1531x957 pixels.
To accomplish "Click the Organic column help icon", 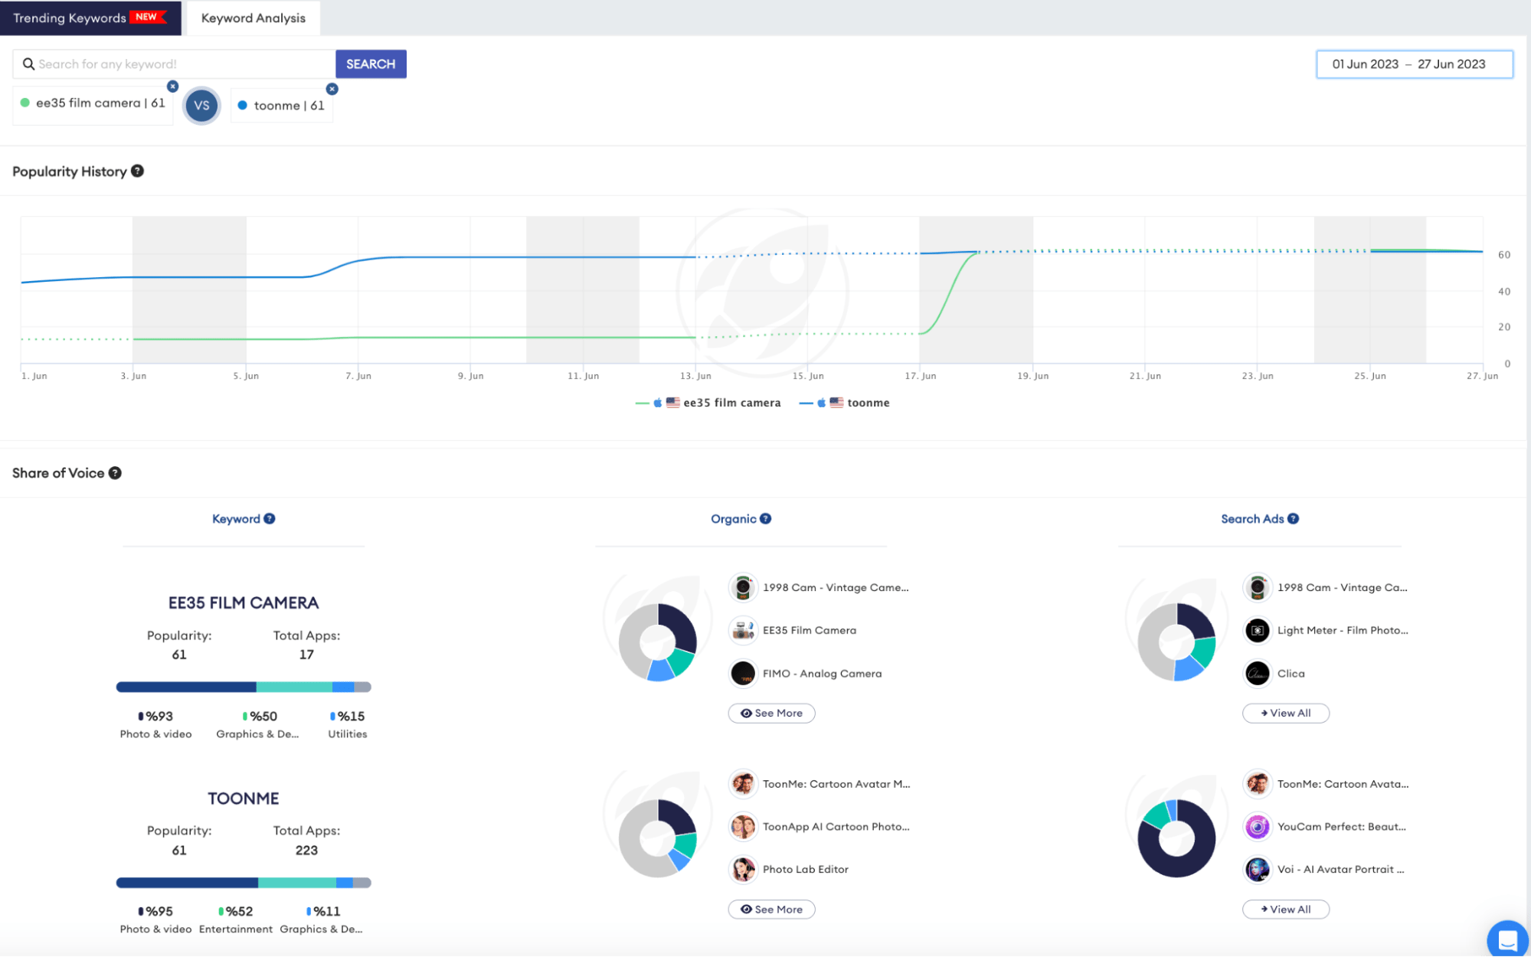I will (x=766, y=519).
